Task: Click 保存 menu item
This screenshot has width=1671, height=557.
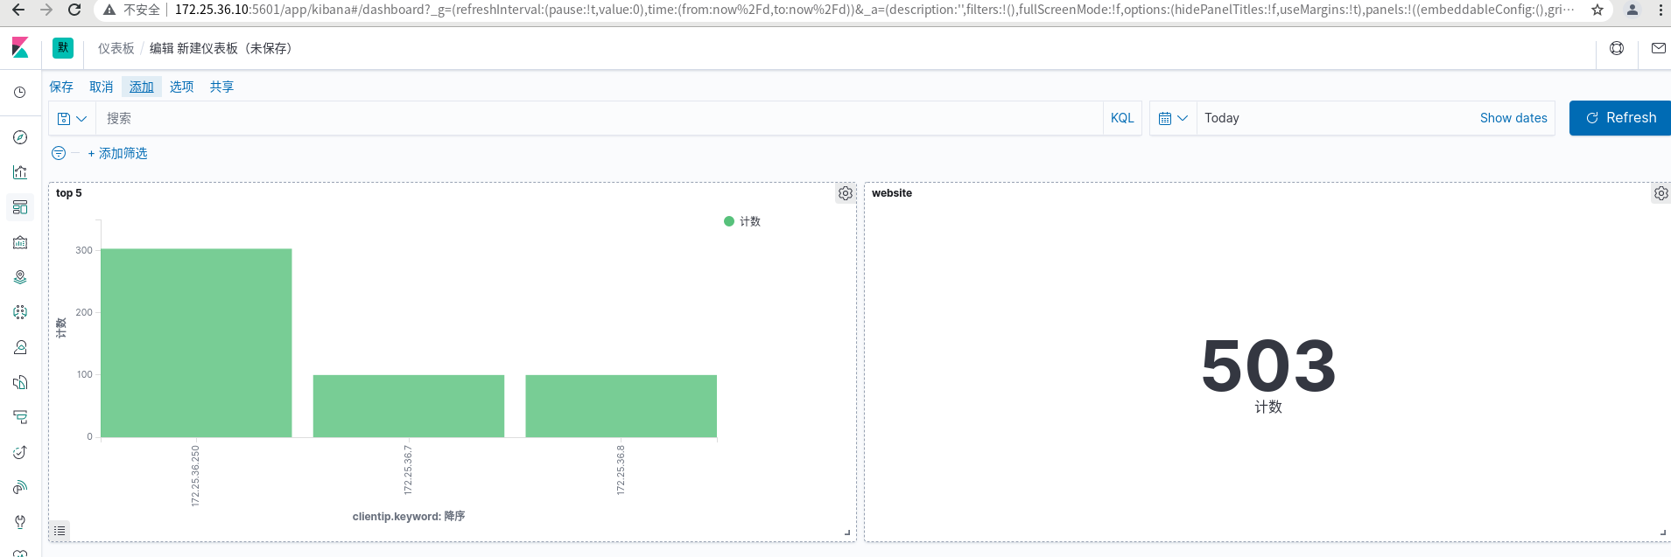Action: 61,87
